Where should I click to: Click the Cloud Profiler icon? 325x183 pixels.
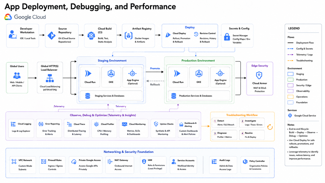coord(96,124)
